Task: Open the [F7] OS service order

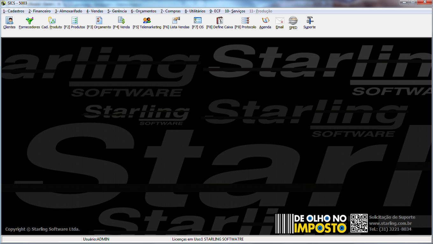Action: (x=198, y=23)
